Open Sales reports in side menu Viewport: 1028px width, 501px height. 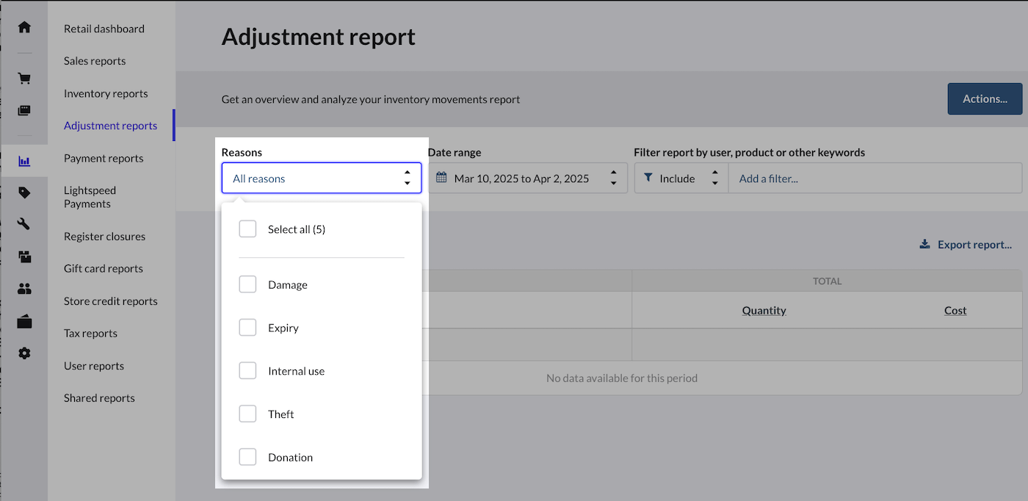tap(95, 61)
